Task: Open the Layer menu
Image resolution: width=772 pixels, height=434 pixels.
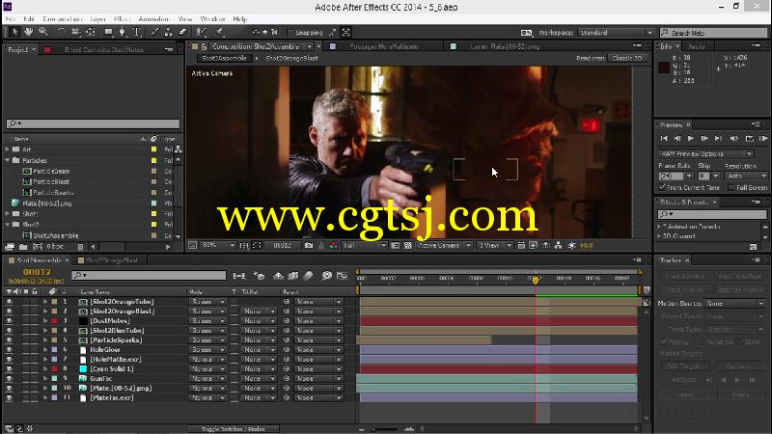Action: tap(97, 18)
